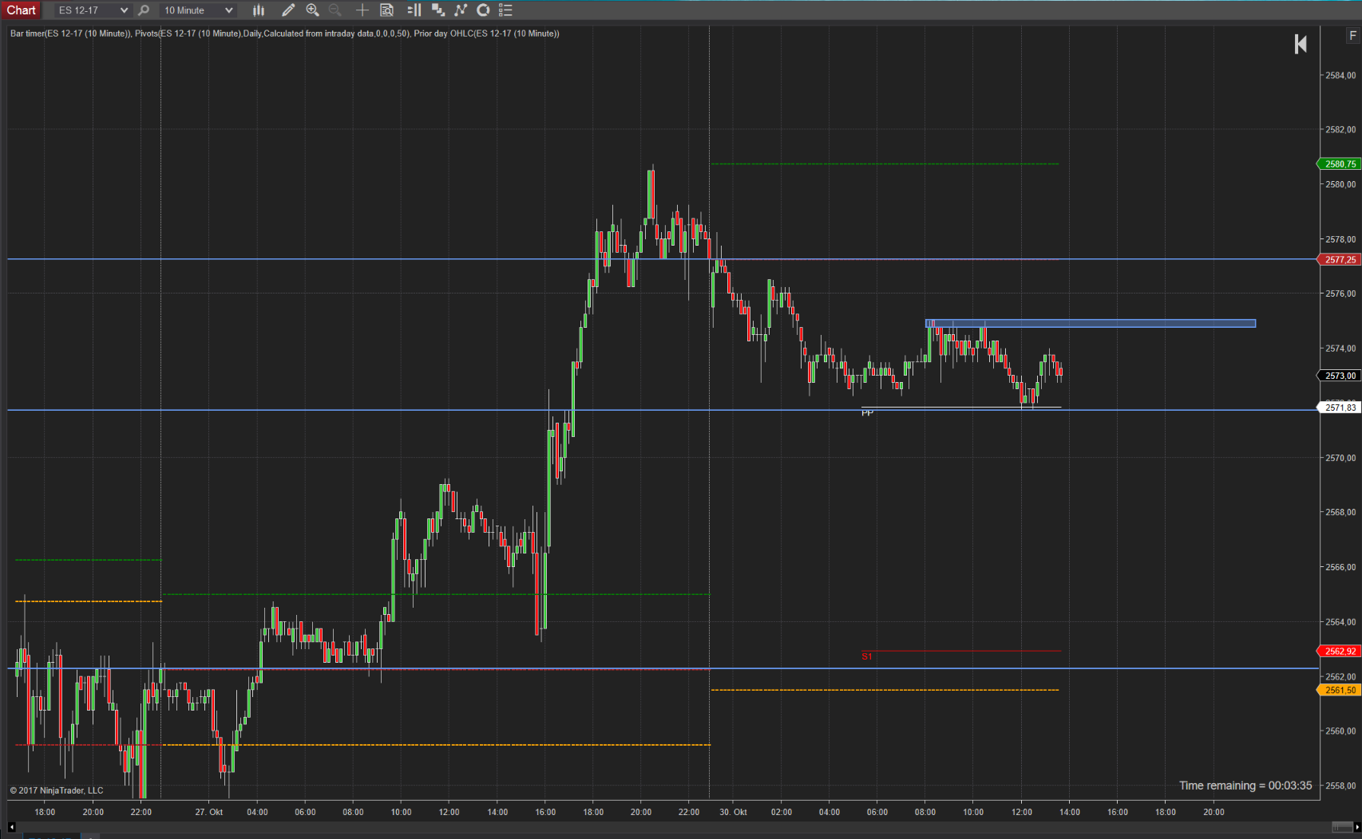Click the F button on the price axis
Image resolution: width=1362 pixels, height=839 pixels.
pyautogui.click(x=1352, y=35)
